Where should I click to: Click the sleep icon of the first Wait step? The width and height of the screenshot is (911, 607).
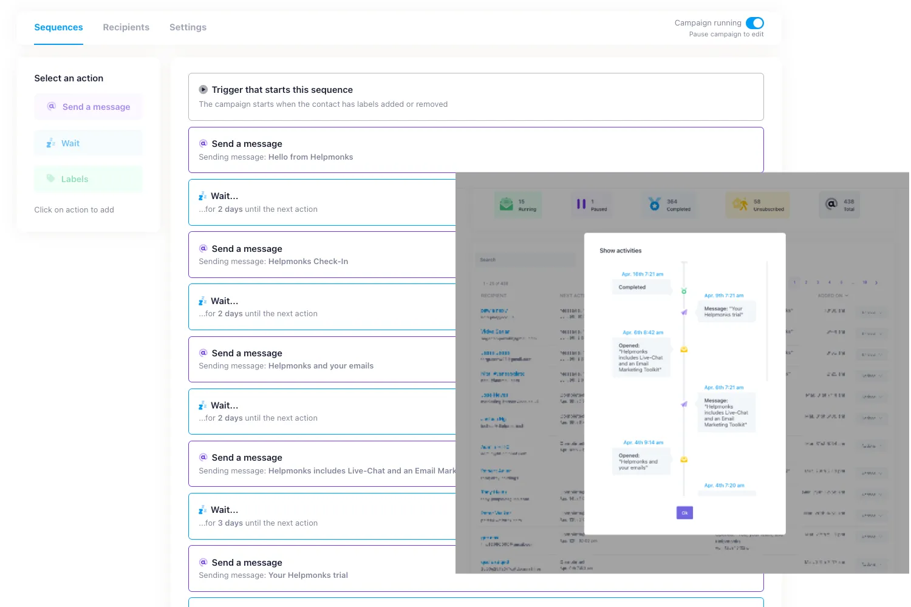(203, 196)
